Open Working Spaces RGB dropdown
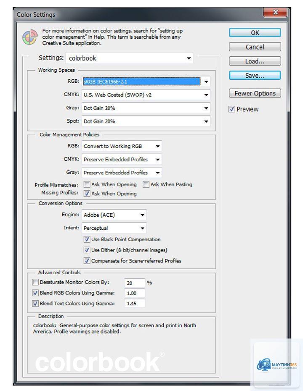 [146, 81]
